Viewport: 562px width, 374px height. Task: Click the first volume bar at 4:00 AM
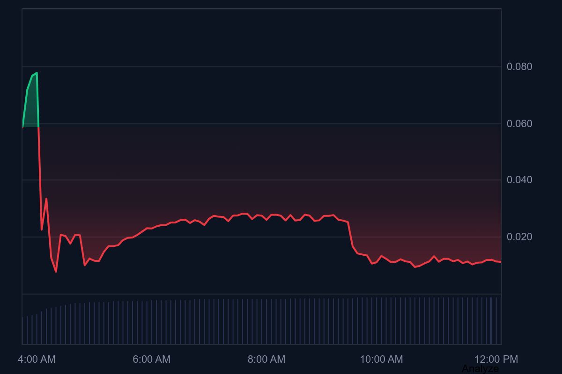[x=22, y=331]
